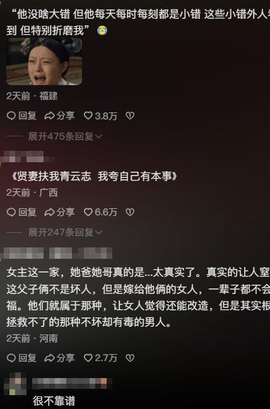Like the comment with 6.6万 likes

coord(100,212)
